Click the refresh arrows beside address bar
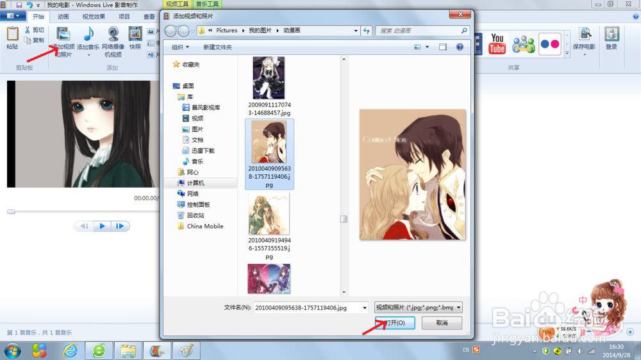641x360 pixels. tap(366, 31)
